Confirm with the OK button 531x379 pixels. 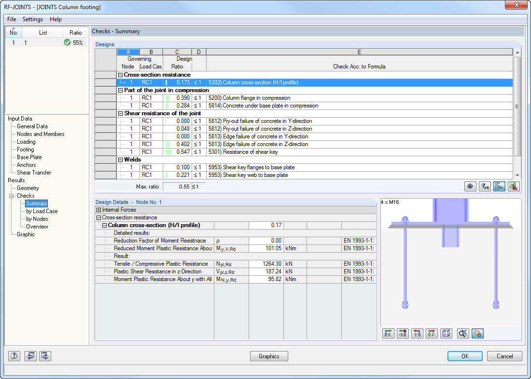pos(465,356)
